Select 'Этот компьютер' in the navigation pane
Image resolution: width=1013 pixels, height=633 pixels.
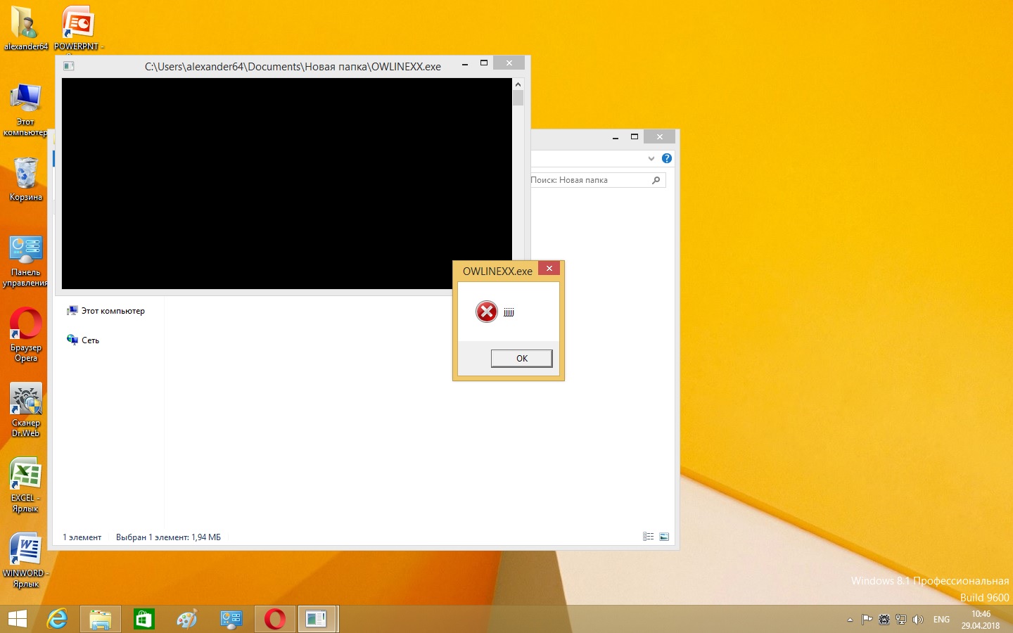113,311
